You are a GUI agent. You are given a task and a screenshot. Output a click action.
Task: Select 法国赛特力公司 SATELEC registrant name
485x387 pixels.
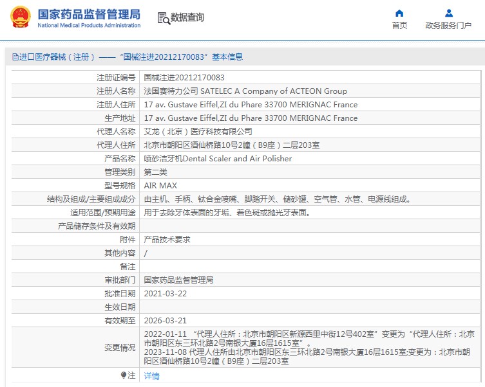point(245,91)
